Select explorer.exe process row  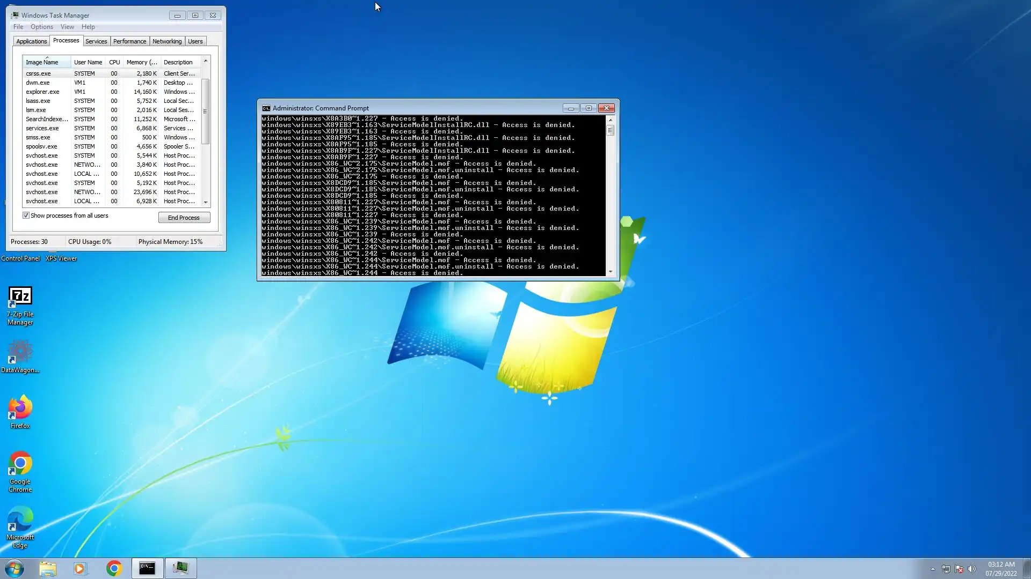point(43,92)
